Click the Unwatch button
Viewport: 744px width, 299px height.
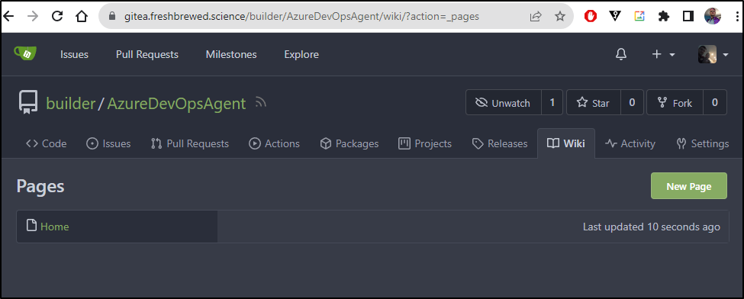[x=504, y=102]
